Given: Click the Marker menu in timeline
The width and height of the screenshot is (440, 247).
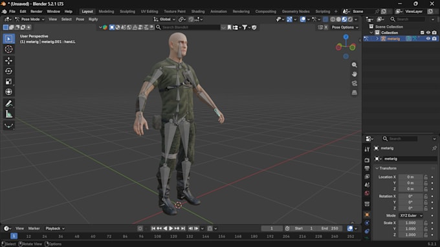Looking at the screenshot, I should click(34, 228).
